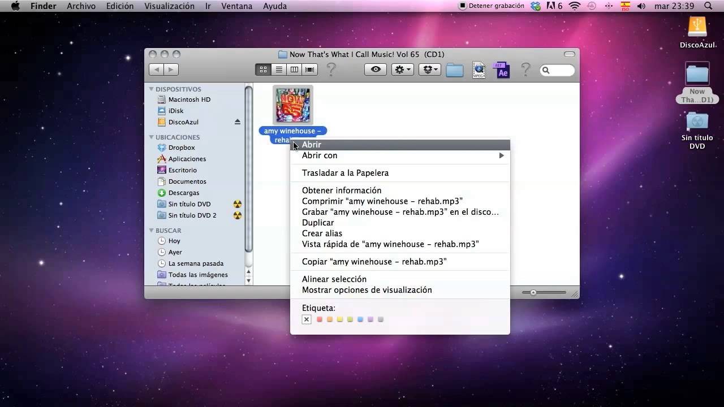Open Descargas in the sidebar
Image resolution: width=724 pixels, height=407 pixels.
pos(183,193)
